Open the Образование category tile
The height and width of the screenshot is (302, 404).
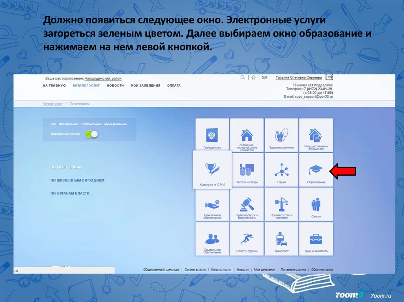coord(316,170)
